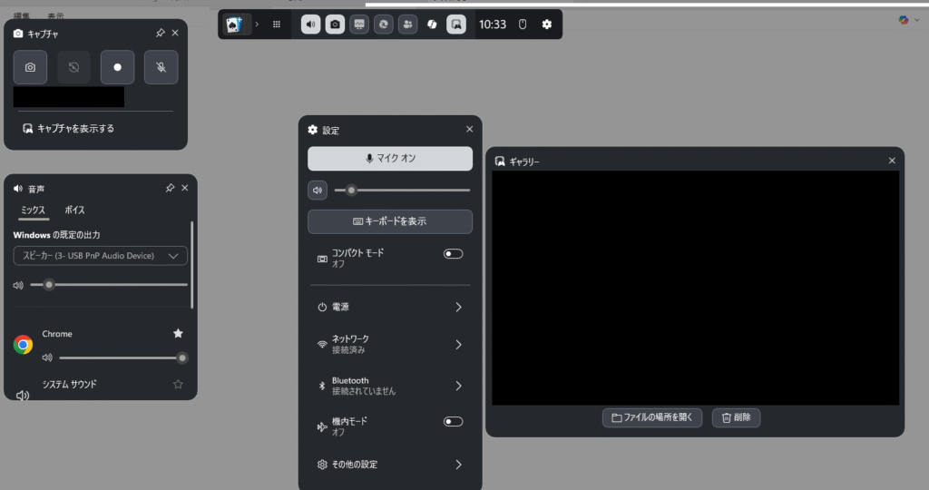Mute the Chrome volume speaker icon

click(47, 358)
